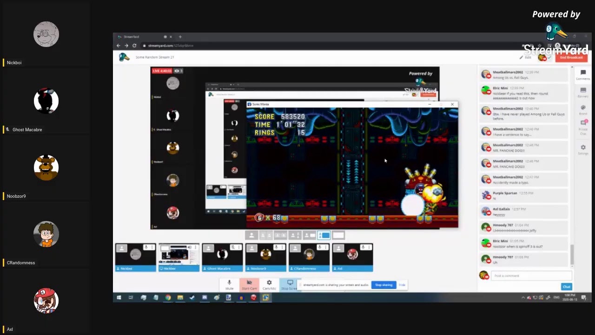Click the comments panel scrollbar

coord(572,254)
